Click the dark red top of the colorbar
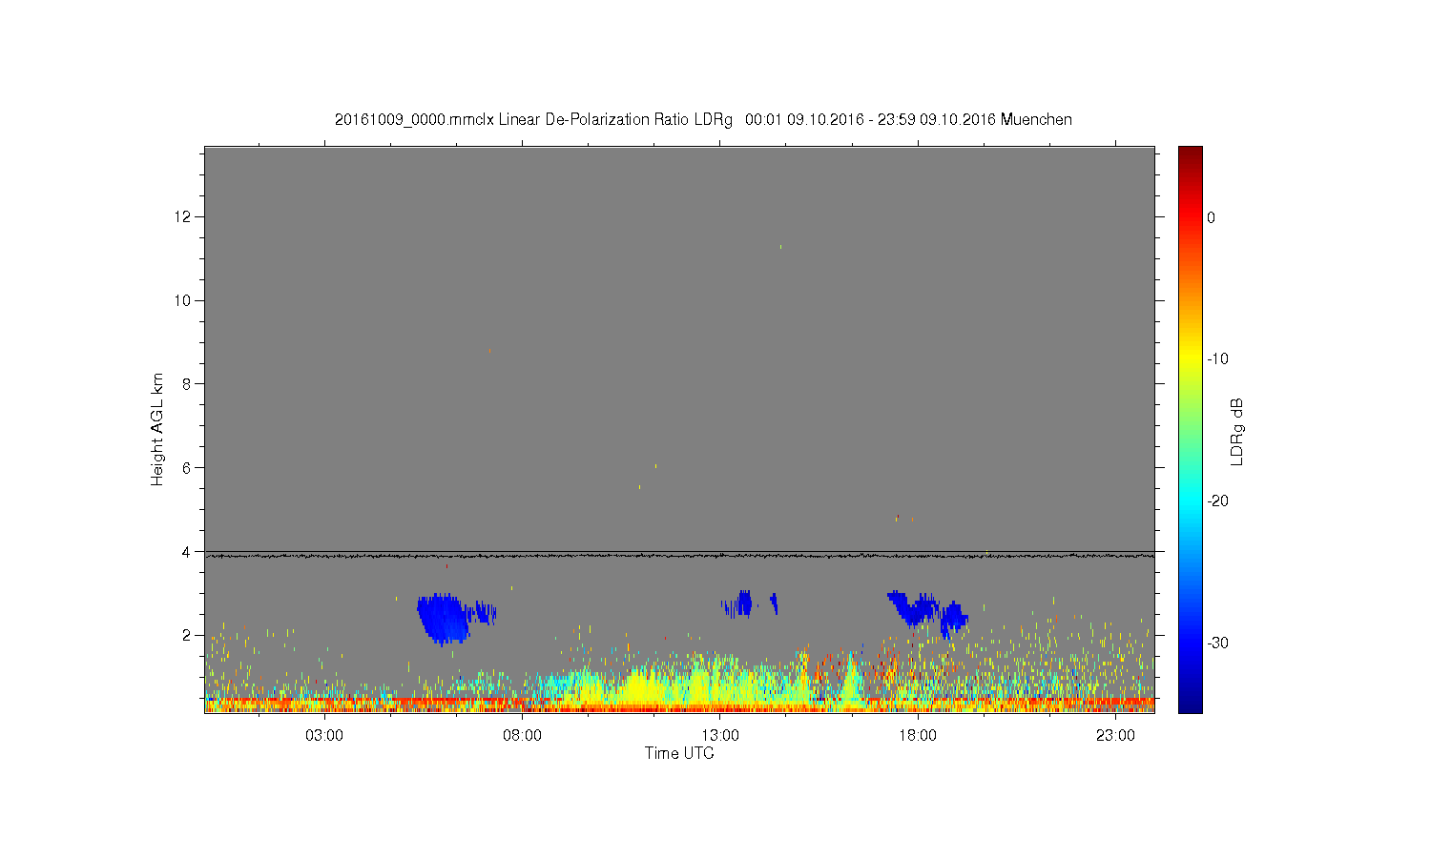 click(1191, 154)
